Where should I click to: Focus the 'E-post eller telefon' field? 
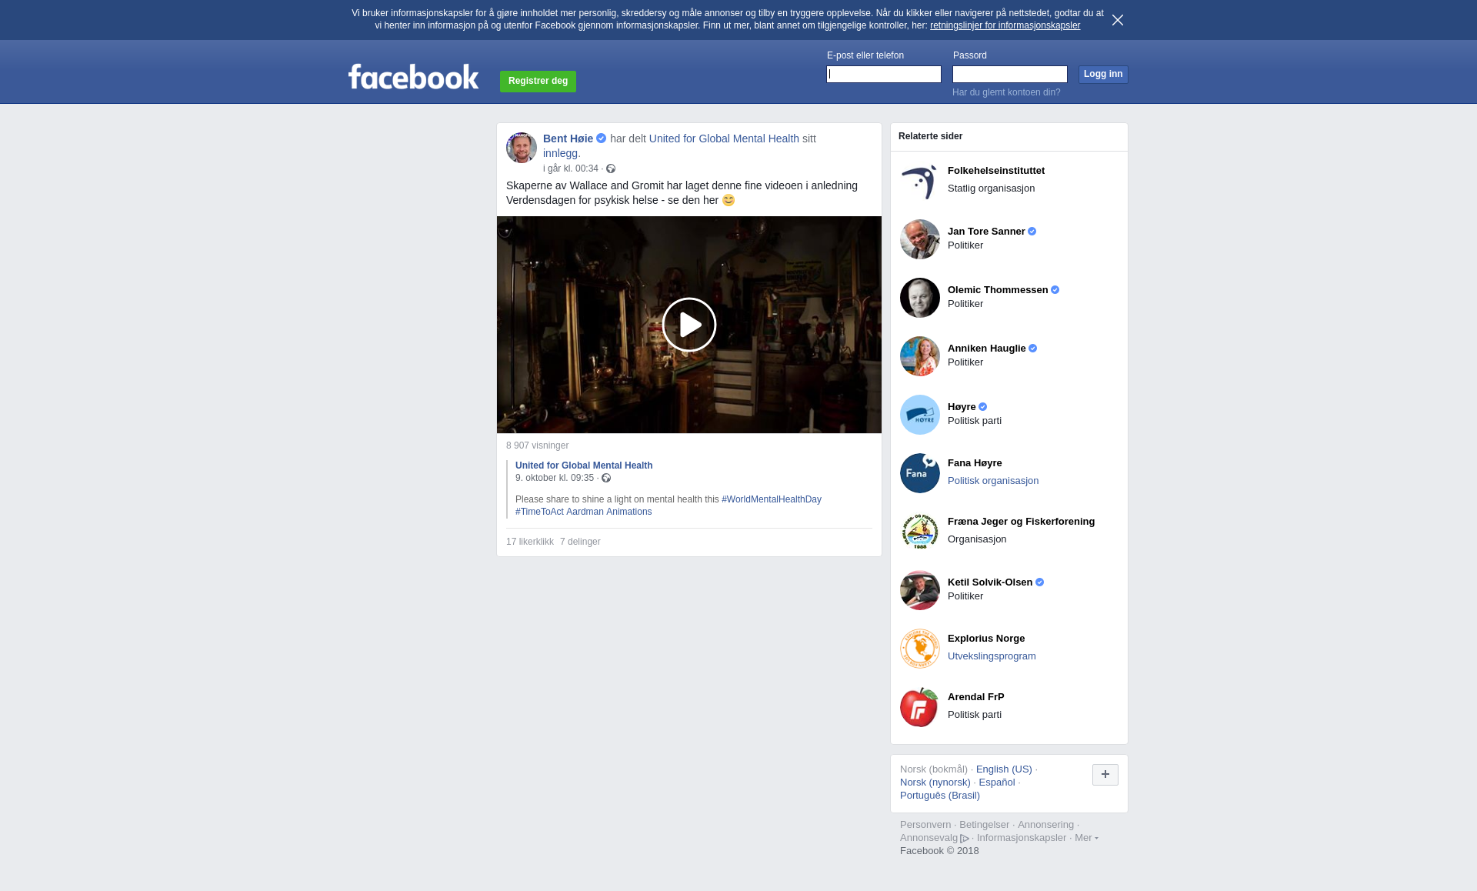tap(884, 75)
